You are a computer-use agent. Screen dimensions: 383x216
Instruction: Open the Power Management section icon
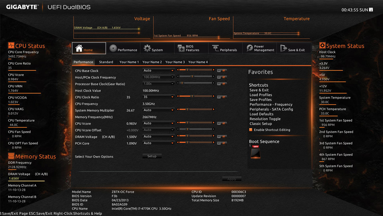pyautogui.click(x=249, y=48)
